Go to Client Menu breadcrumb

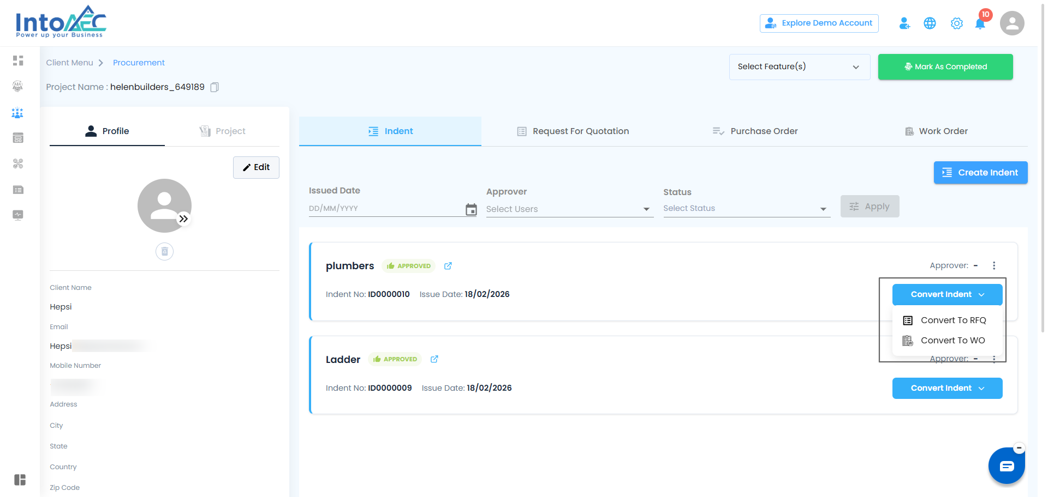[70, 63]
